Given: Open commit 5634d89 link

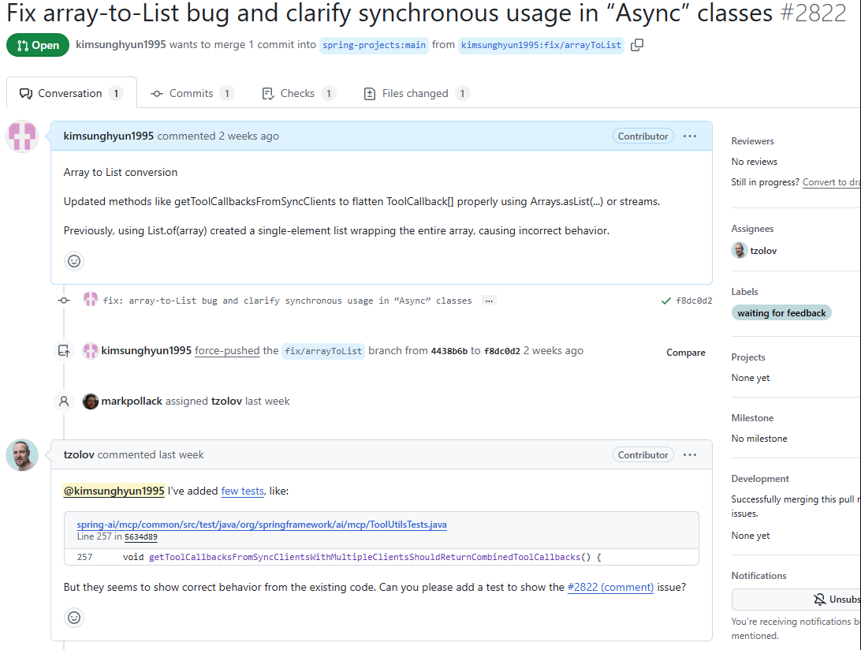Looking at the screenshot, I should pyautogui.click(x=140, y=537).
